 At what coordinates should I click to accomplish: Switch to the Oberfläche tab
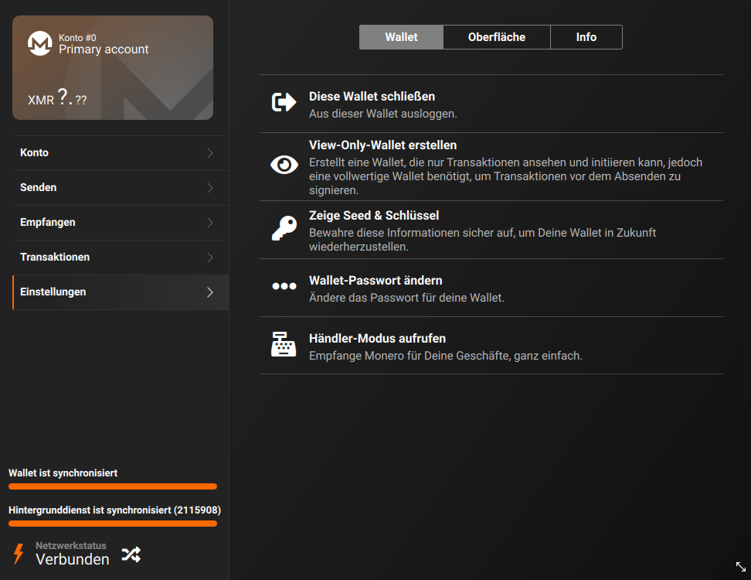(496, 36)
